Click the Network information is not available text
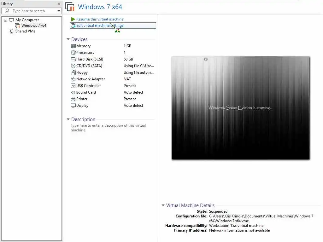The height and width of the screenshot is (242, 323). [239, 230]
